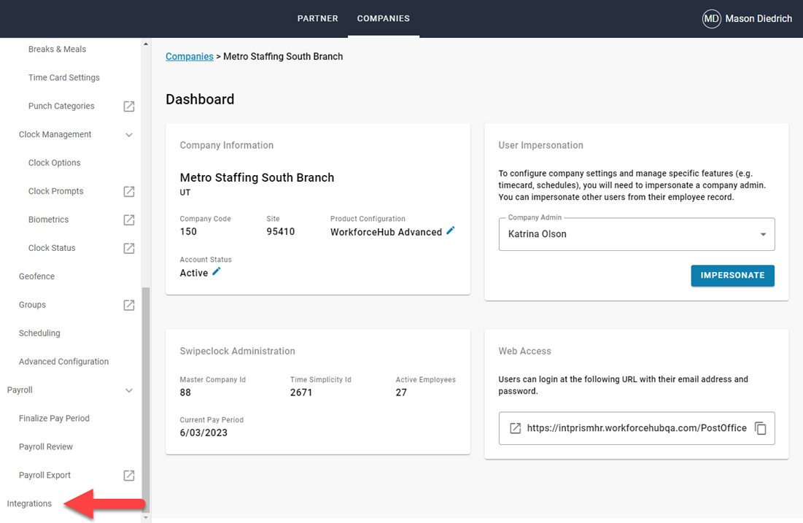Select the COMPANIES tab
The image size is (803, 523).
(384, 18)
